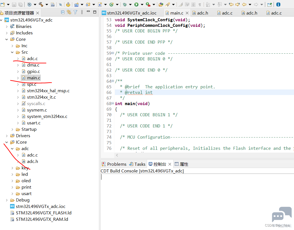Screen dimensions: 294x230
Task: Run the project with green play icon
Action: pos(136,4)
